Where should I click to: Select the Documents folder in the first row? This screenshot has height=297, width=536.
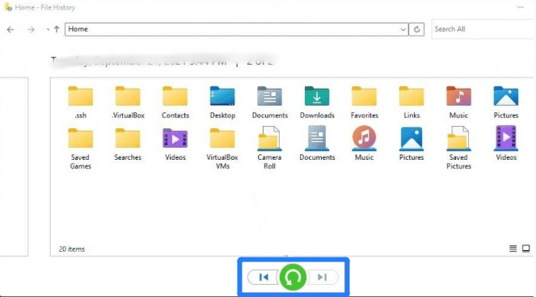(270, 102)
